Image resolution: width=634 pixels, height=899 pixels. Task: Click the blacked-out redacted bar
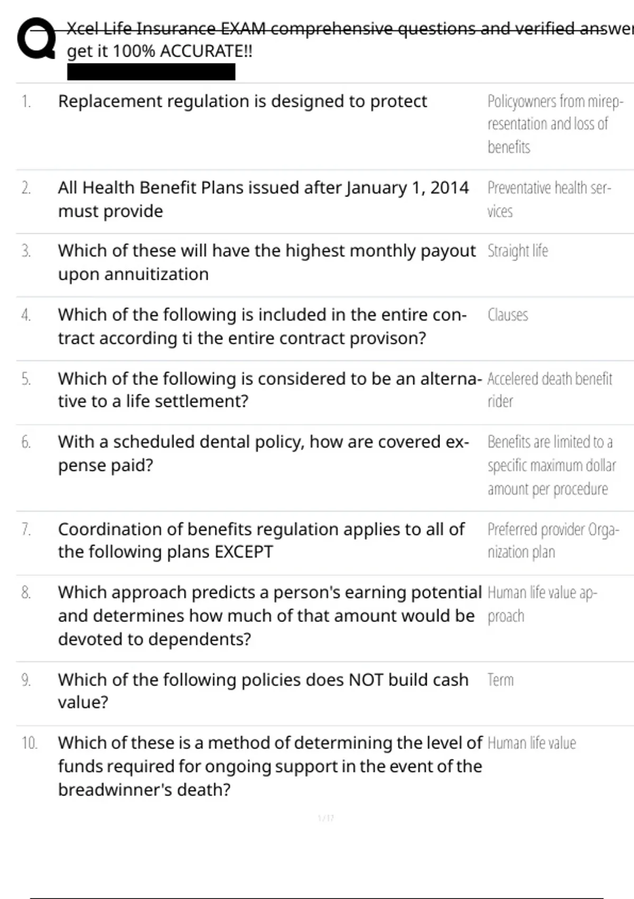coord(151,71)
